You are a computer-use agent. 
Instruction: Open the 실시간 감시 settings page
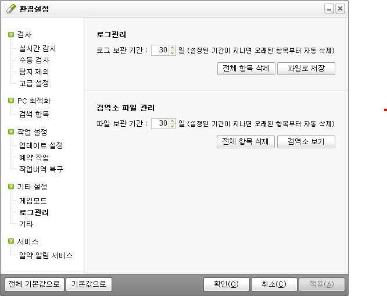tap(38, 48)
